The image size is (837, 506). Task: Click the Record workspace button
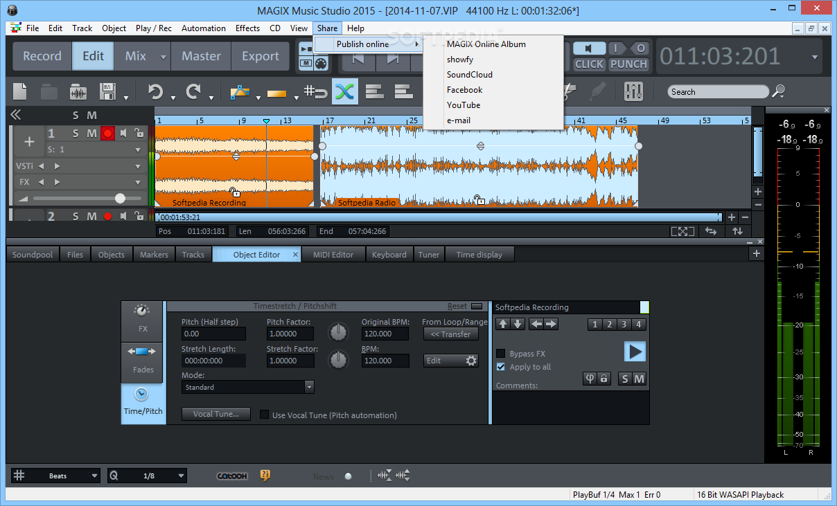click(42, 57)
